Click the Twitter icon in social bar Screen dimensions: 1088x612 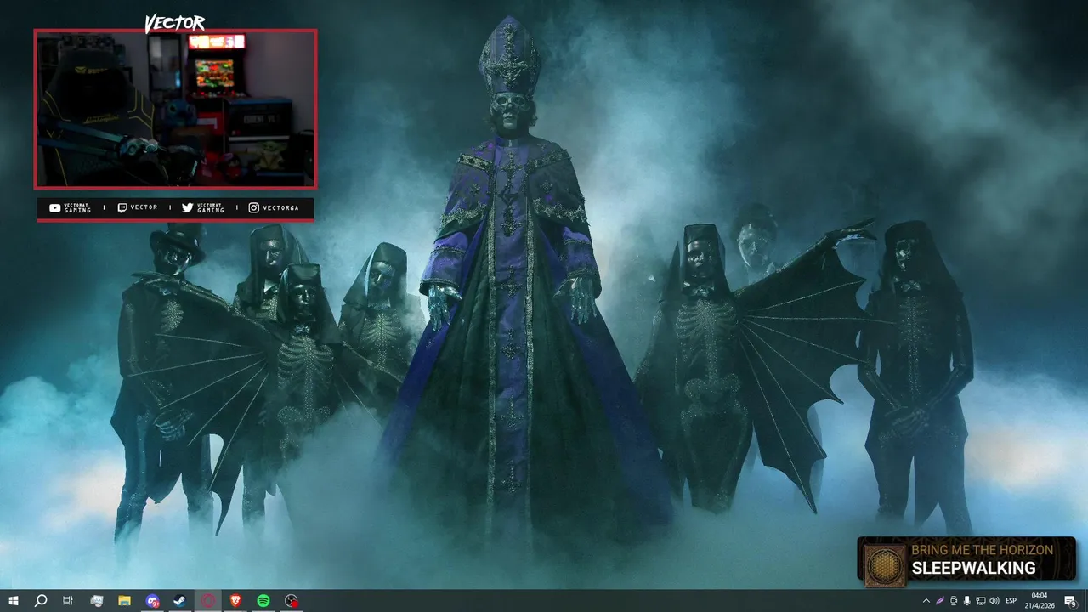pyautogui.click(x=187, y=207)
